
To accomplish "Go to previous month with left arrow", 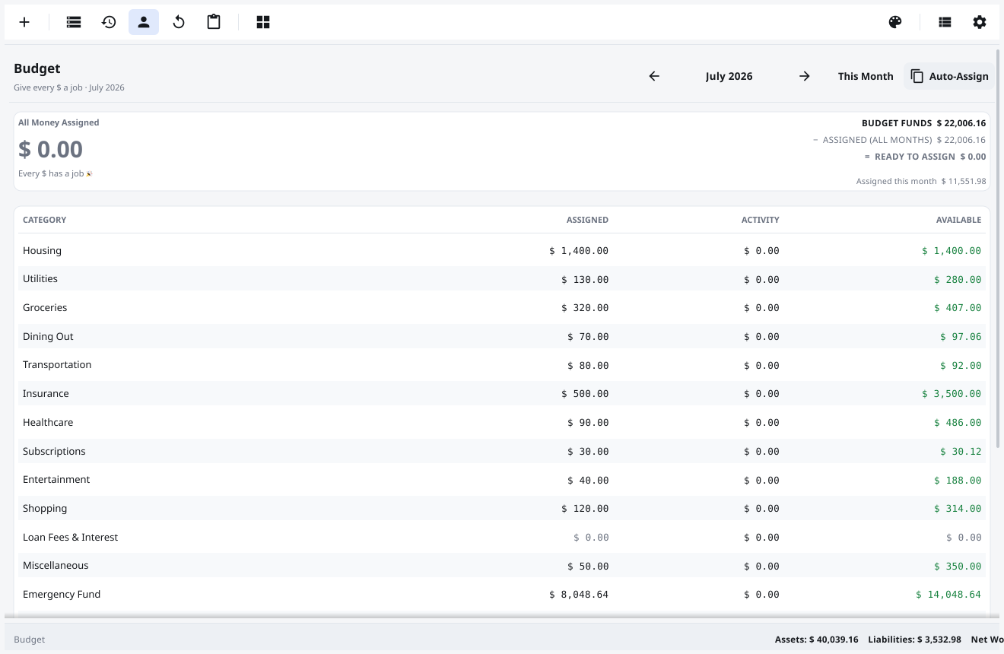I will pos(654,76).
